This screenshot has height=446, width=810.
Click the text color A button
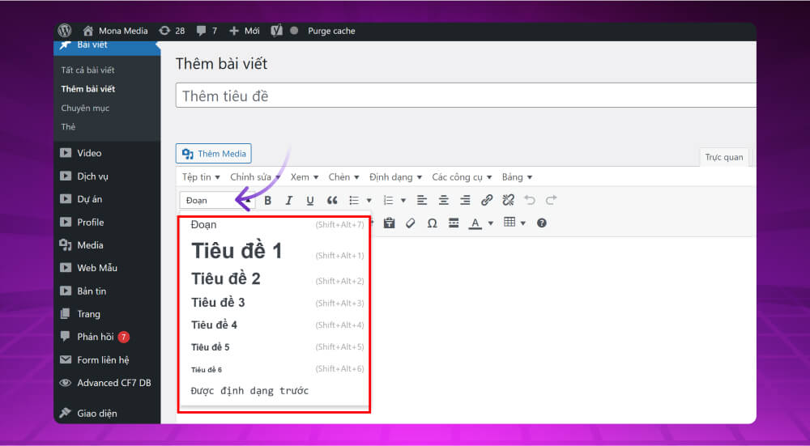coord(475,223)
